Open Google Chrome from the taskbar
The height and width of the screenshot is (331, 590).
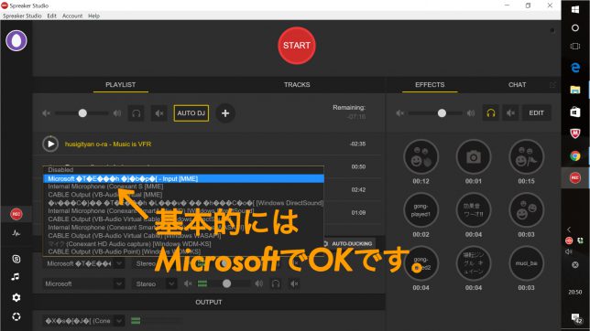[575, 155]
